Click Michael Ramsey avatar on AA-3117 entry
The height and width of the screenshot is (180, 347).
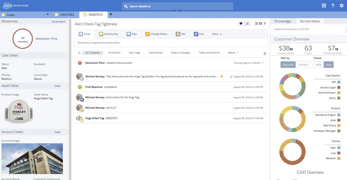click(79, 108)
